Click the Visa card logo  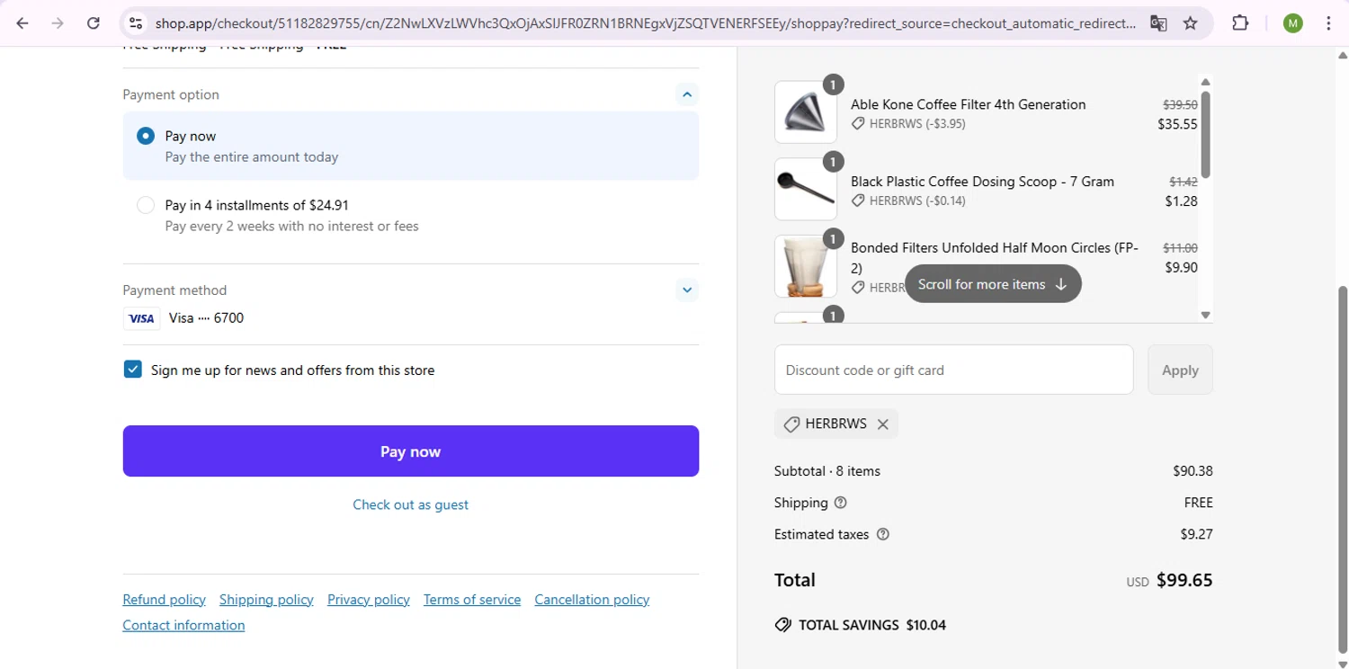point(141,318)
